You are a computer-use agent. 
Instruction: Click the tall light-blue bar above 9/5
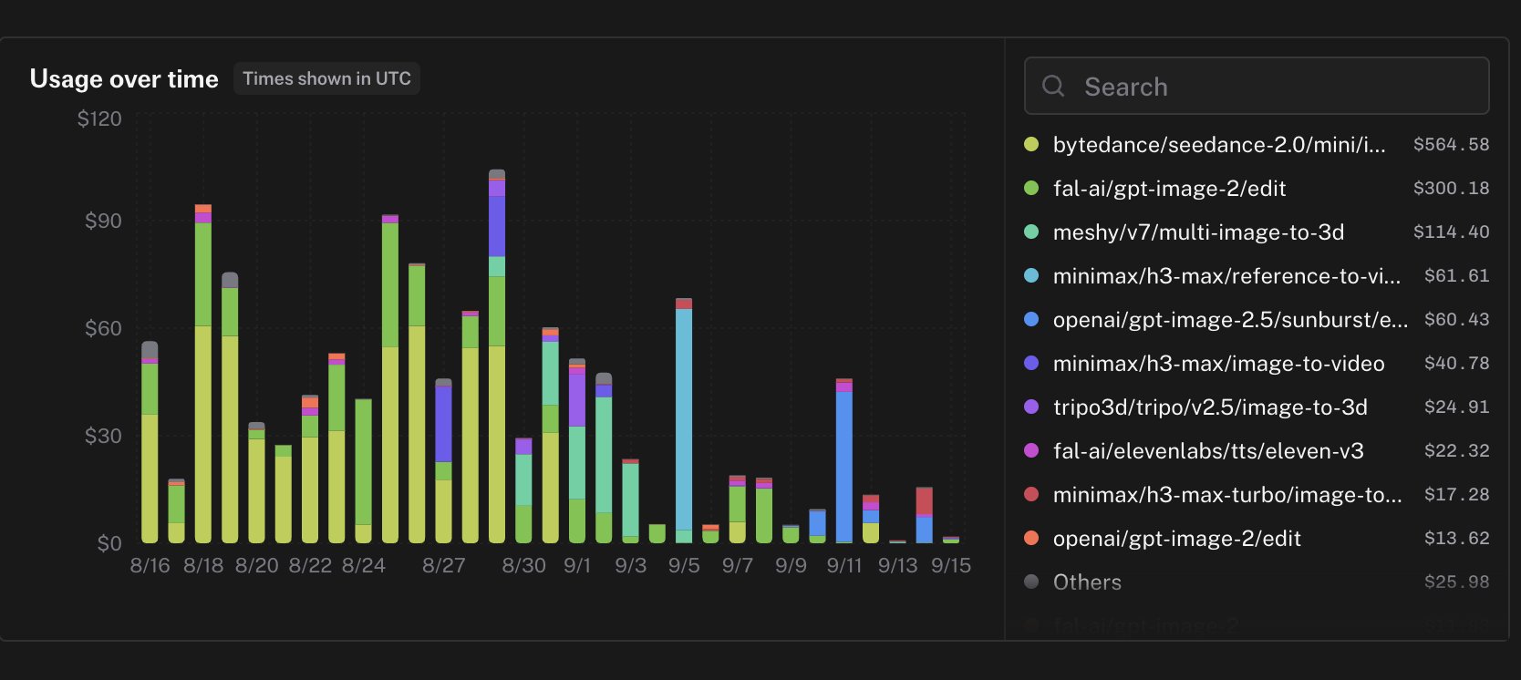click(x=684, y=420)
